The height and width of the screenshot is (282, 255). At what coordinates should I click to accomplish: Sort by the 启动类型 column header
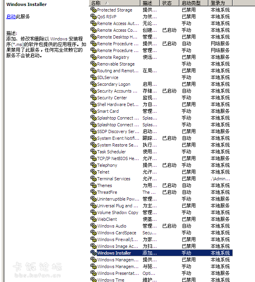coord(194,3)
